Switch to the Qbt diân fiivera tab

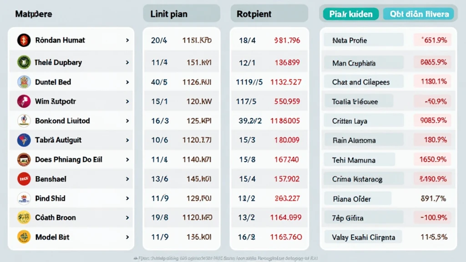(419, 14)
